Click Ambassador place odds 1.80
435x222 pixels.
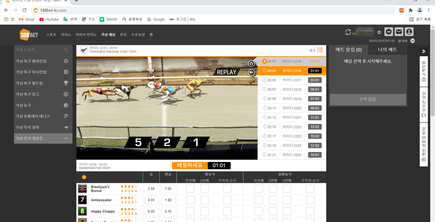pos(168,200)
